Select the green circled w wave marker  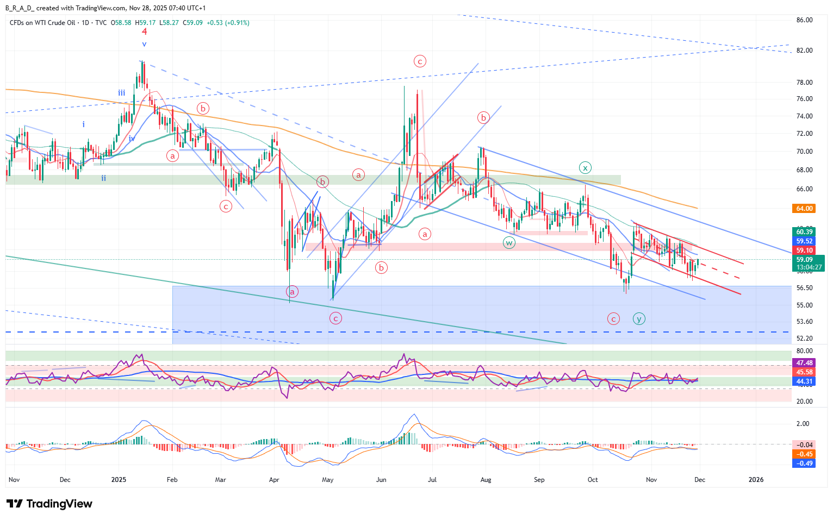click(x=509, y=242)
